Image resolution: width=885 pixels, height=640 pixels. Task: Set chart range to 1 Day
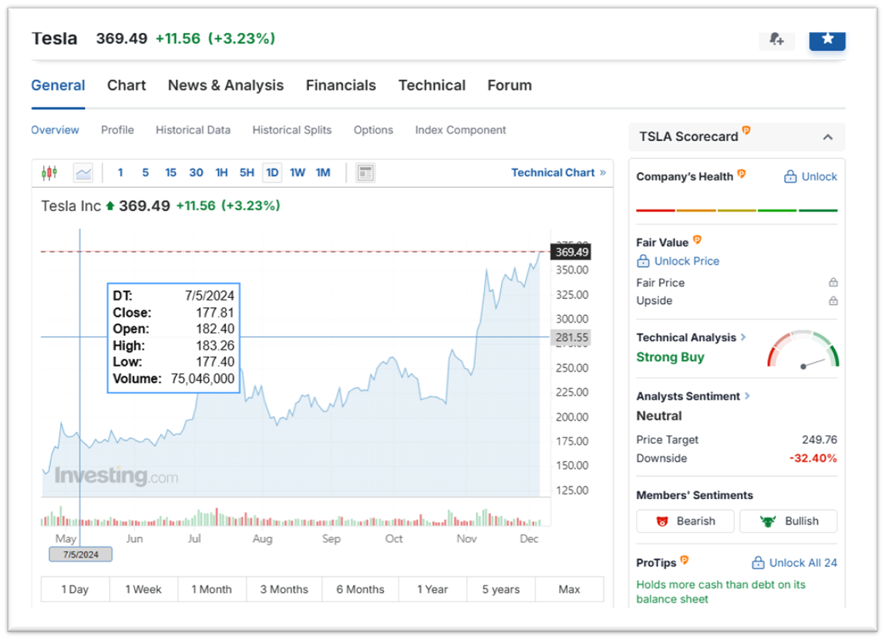[x=75, y=589]
